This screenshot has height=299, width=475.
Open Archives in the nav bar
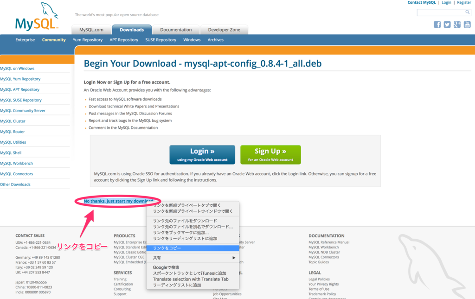pyautogui.click(x=215, y=40)
